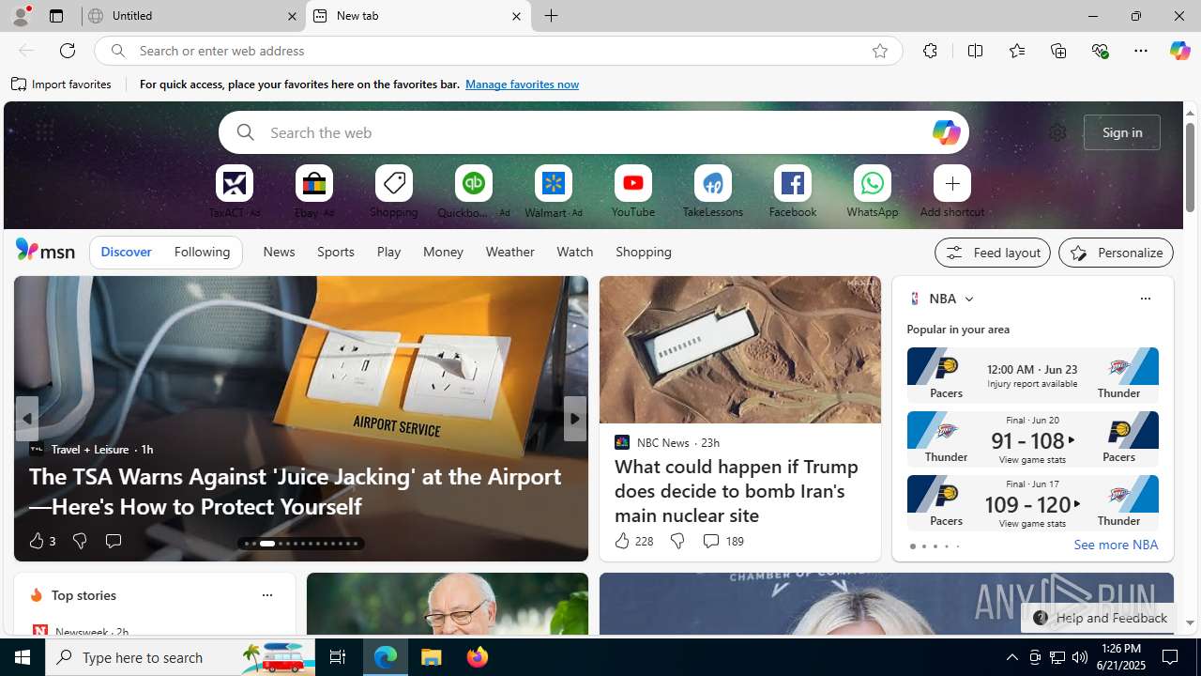Switch to the Untitled browser tab

click(x=193, y=16)
